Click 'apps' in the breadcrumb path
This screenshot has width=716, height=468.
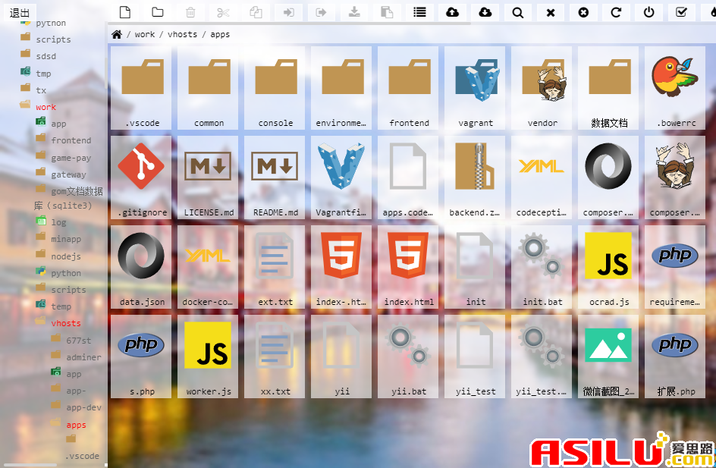tap(220, 34)
